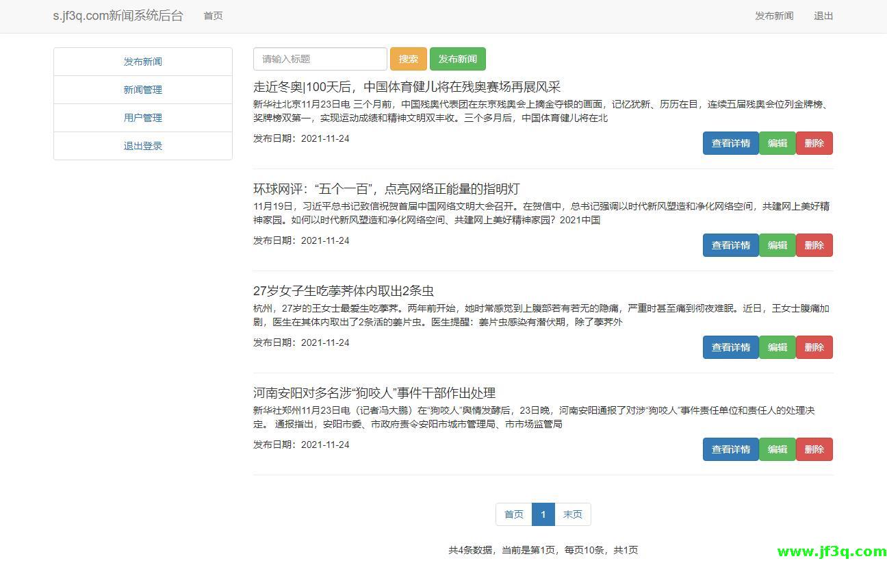Click 编辑 on the 走近冬奥 article

pos(777,143)
